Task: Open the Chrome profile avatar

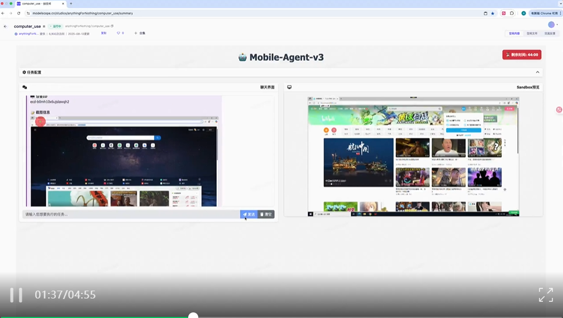Action: pos(523,13)
